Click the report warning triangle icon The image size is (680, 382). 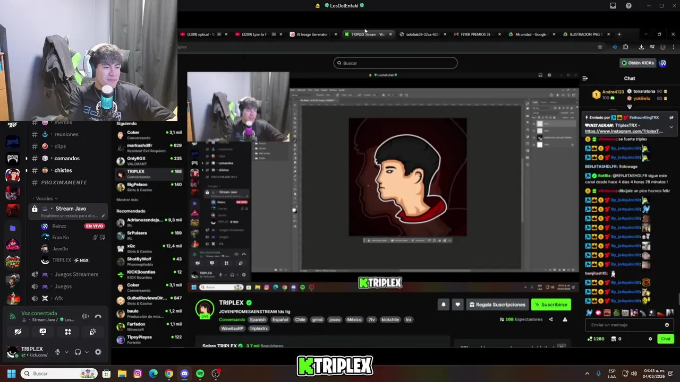tap(565, 319)
